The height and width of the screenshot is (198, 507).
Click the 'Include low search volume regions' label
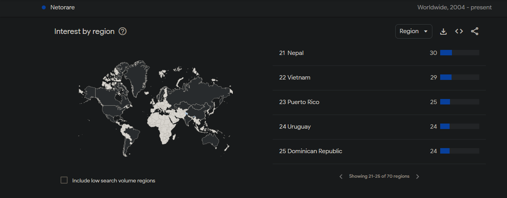[x=114, y=180]
